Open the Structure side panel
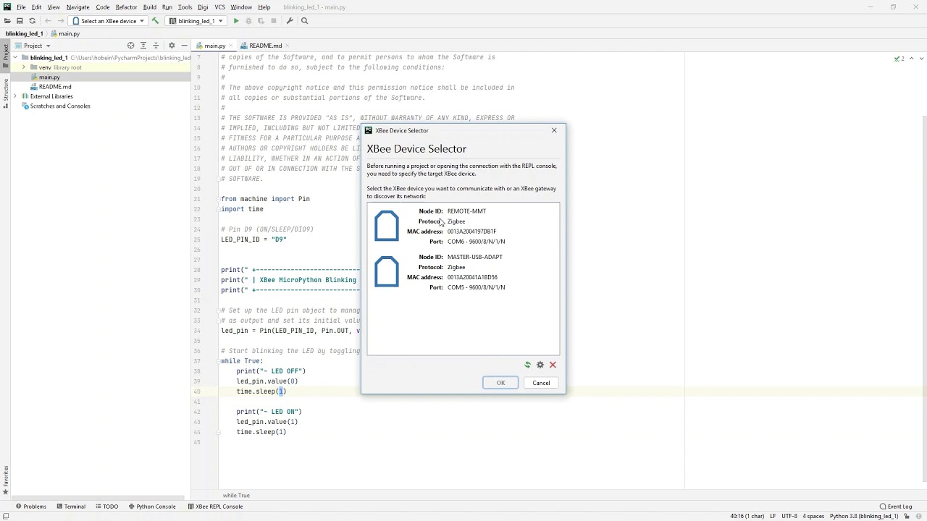 5,94
